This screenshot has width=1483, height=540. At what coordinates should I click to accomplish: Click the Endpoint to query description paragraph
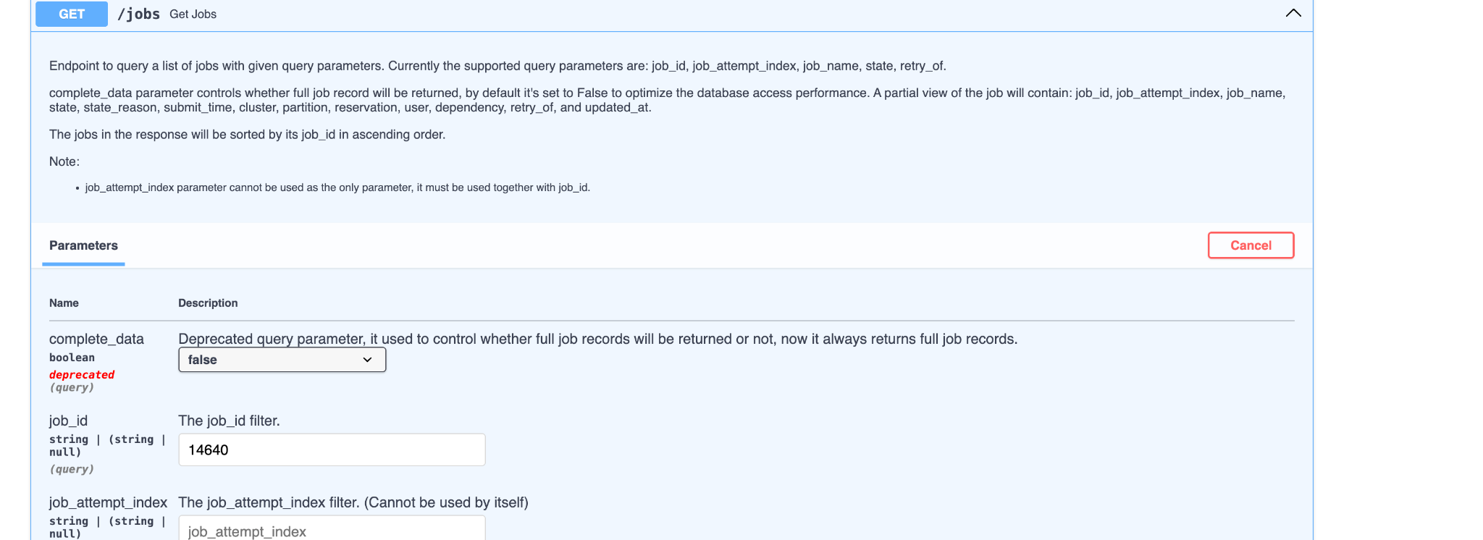click(x=497, y=66)
